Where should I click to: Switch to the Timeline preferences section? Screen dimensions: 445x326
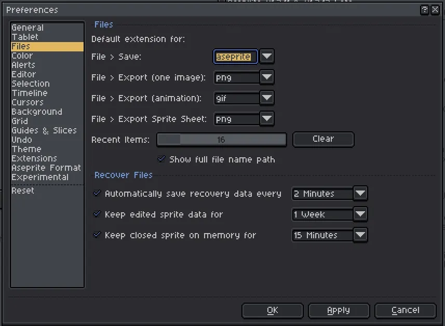coord(29,93)
